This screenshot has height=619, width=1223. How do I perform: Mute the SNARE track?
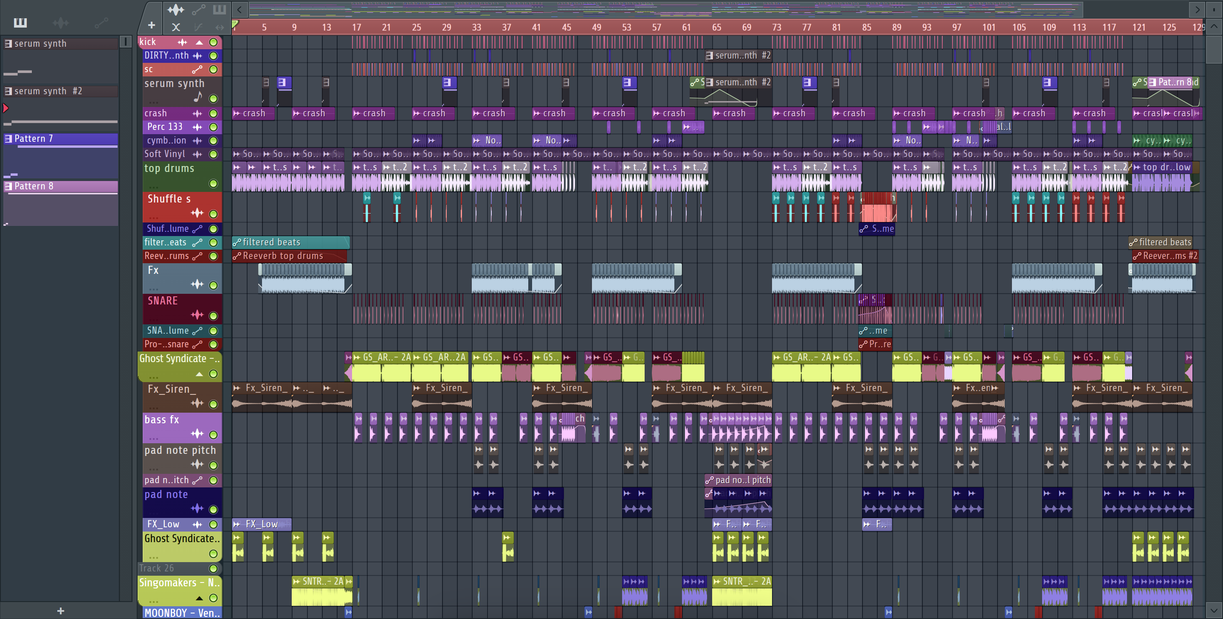(x=213, y=316)
